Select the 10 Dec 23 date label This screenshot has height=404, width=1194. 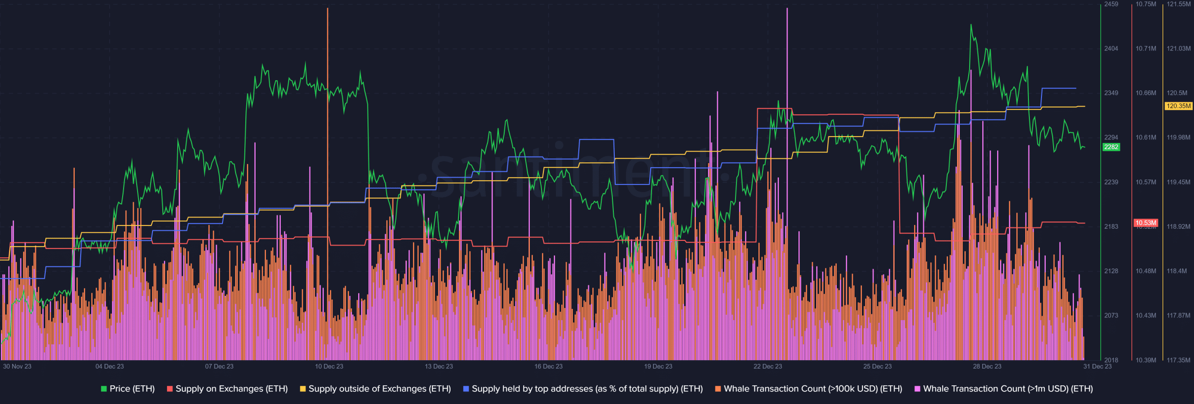click(x=329, y=366)
